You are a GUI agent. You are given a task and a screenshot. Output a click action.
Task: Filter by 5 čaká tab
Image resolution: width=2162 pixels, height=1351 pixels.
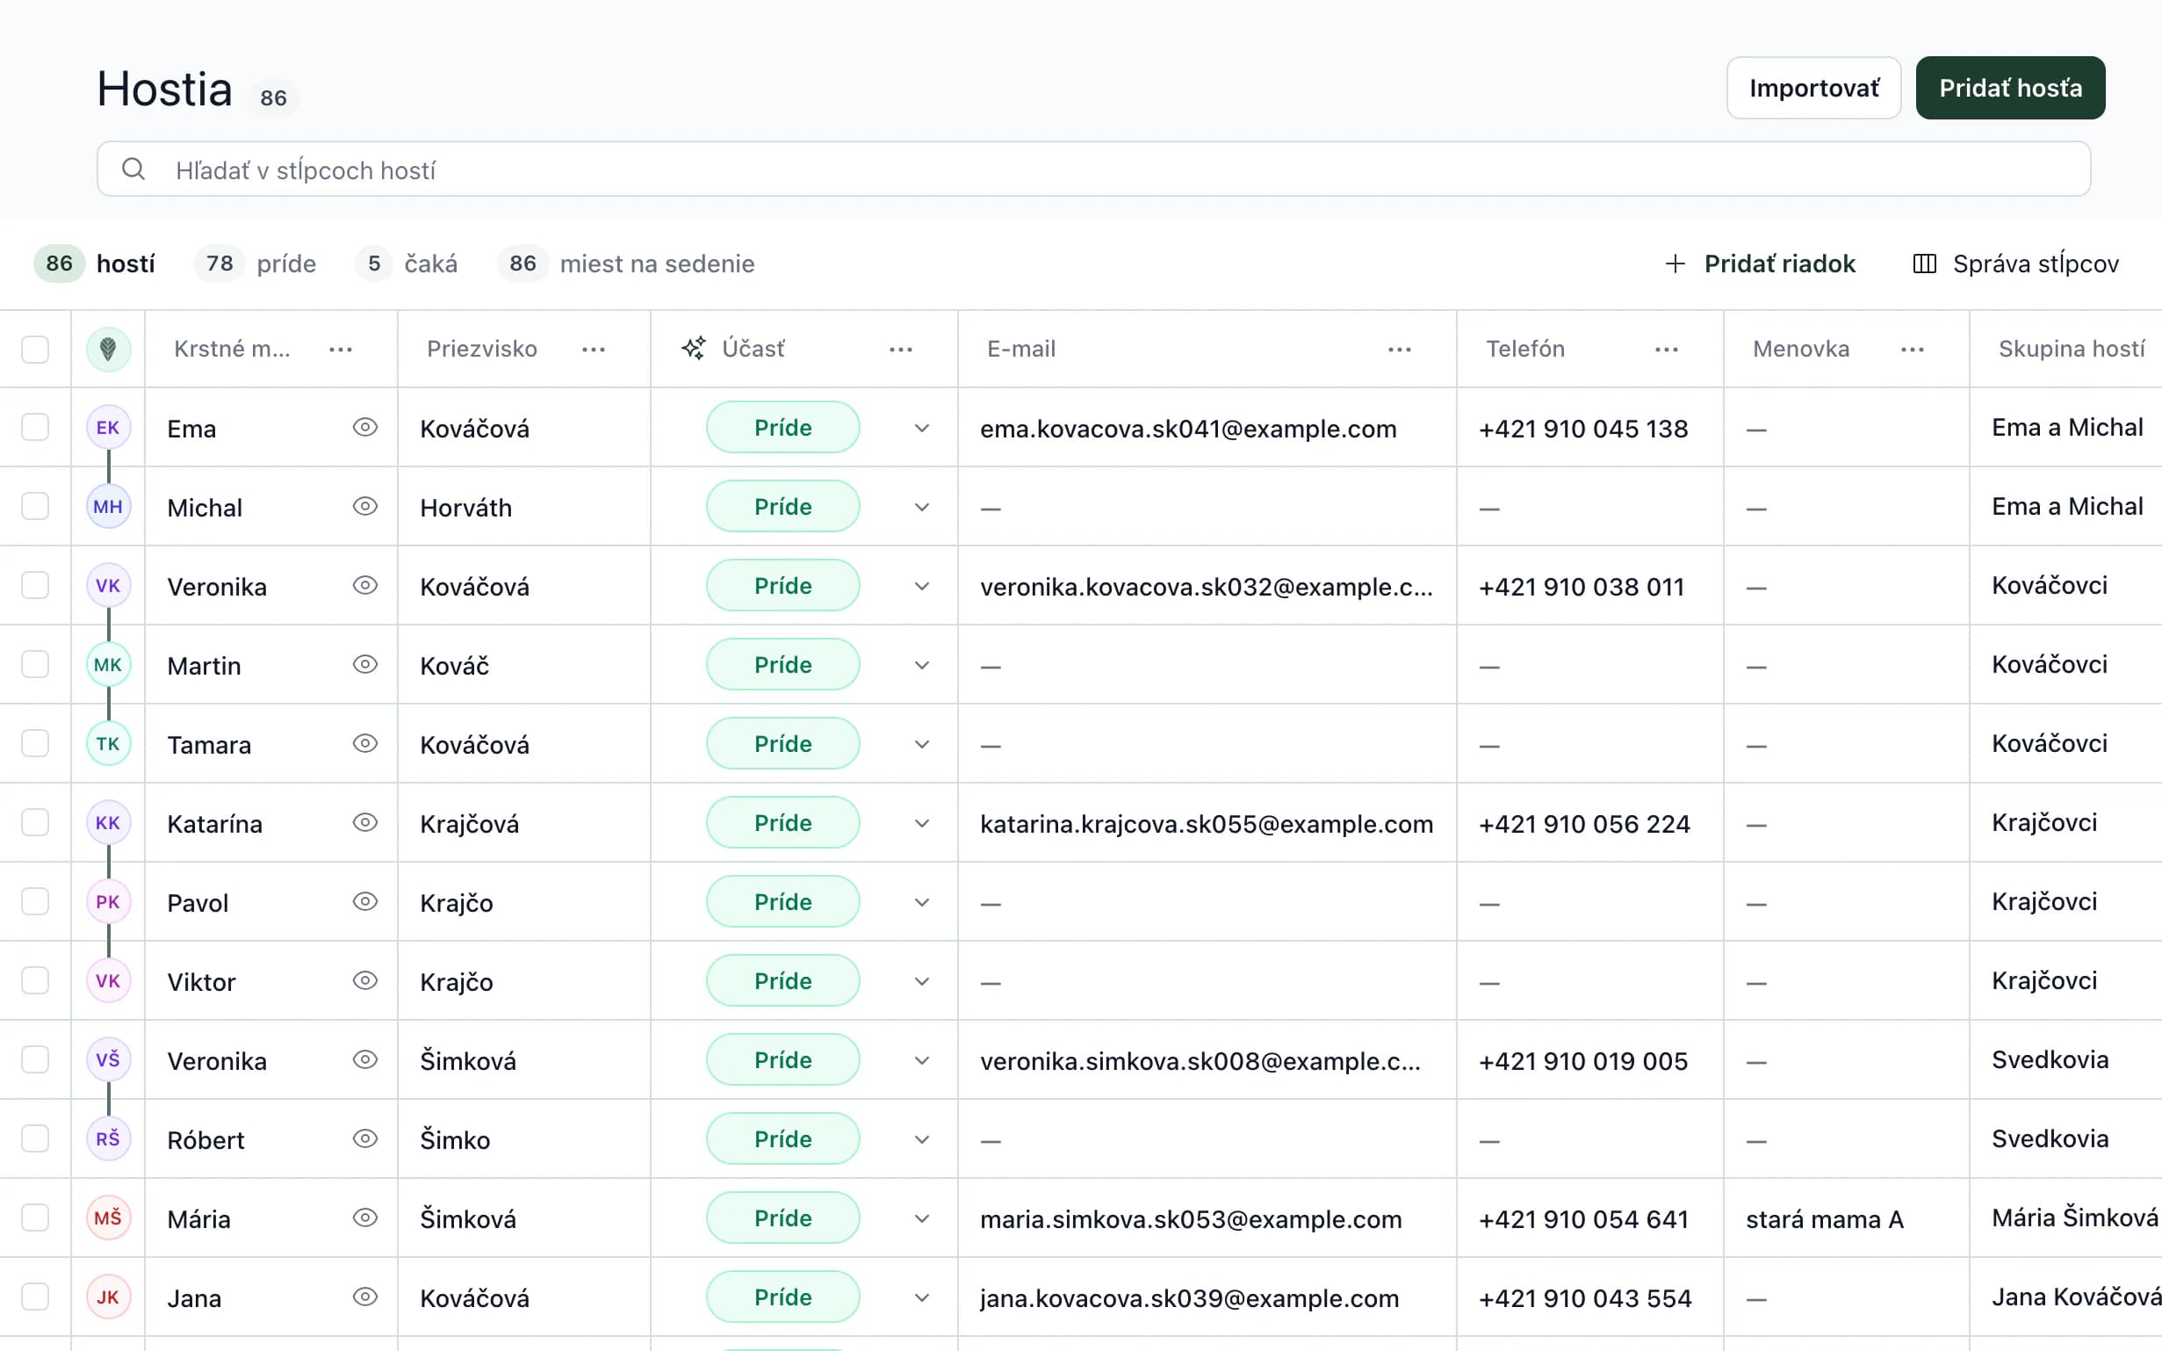[407, 264]
